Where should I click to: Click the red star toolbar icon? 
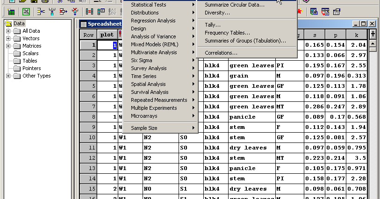pos(300,11)
